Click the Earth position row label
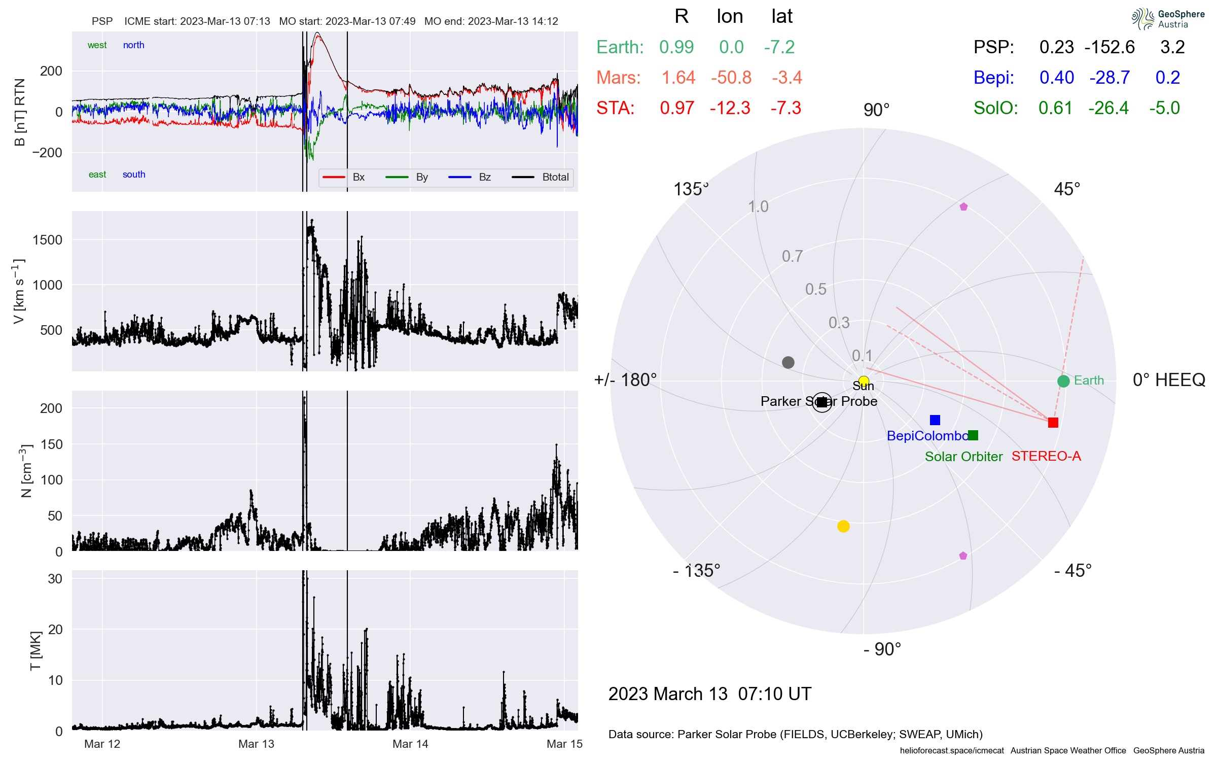The image size is (1217, 761). [x=620, y=47]
